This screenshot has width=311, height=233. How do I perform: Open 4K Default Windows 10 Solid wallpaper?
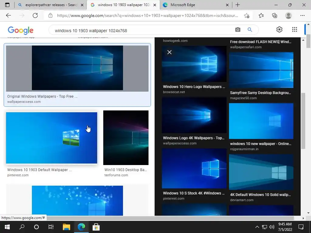[x=261, y=172]
